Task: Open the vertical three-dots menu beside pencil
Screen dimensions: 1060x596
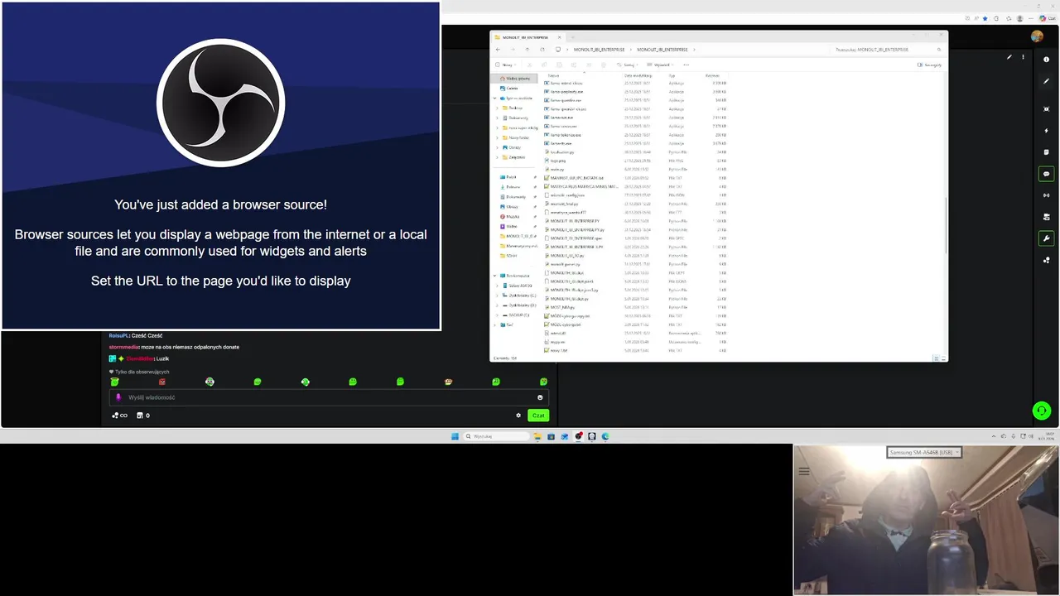Action: (x=1023, y=57)
